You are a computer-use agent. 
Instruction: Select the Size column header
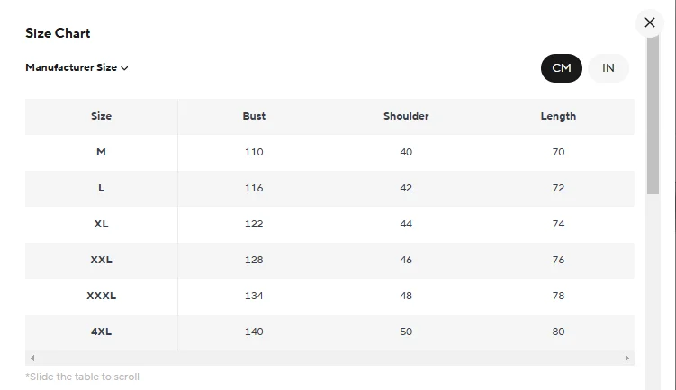(102, 116)
